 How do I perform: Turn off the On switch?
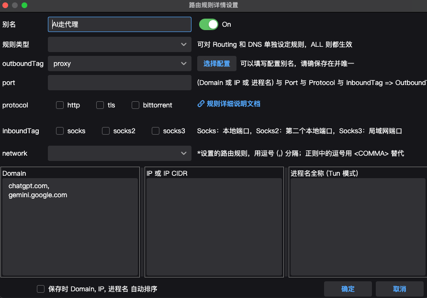[209, 24]
